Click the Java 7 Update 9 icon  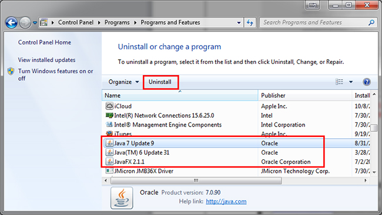coord(109,143)
